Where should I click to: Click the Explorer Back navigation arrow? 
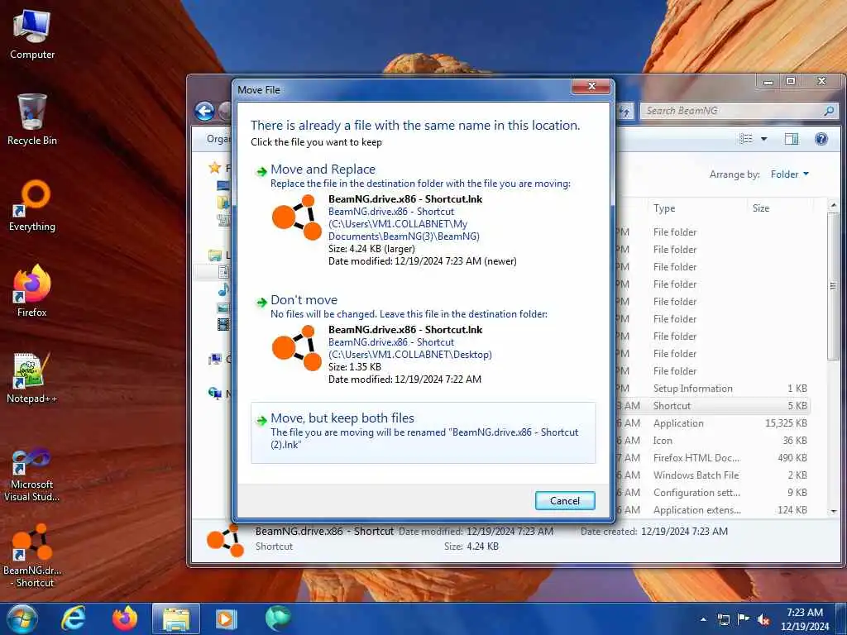click(205, 112)
